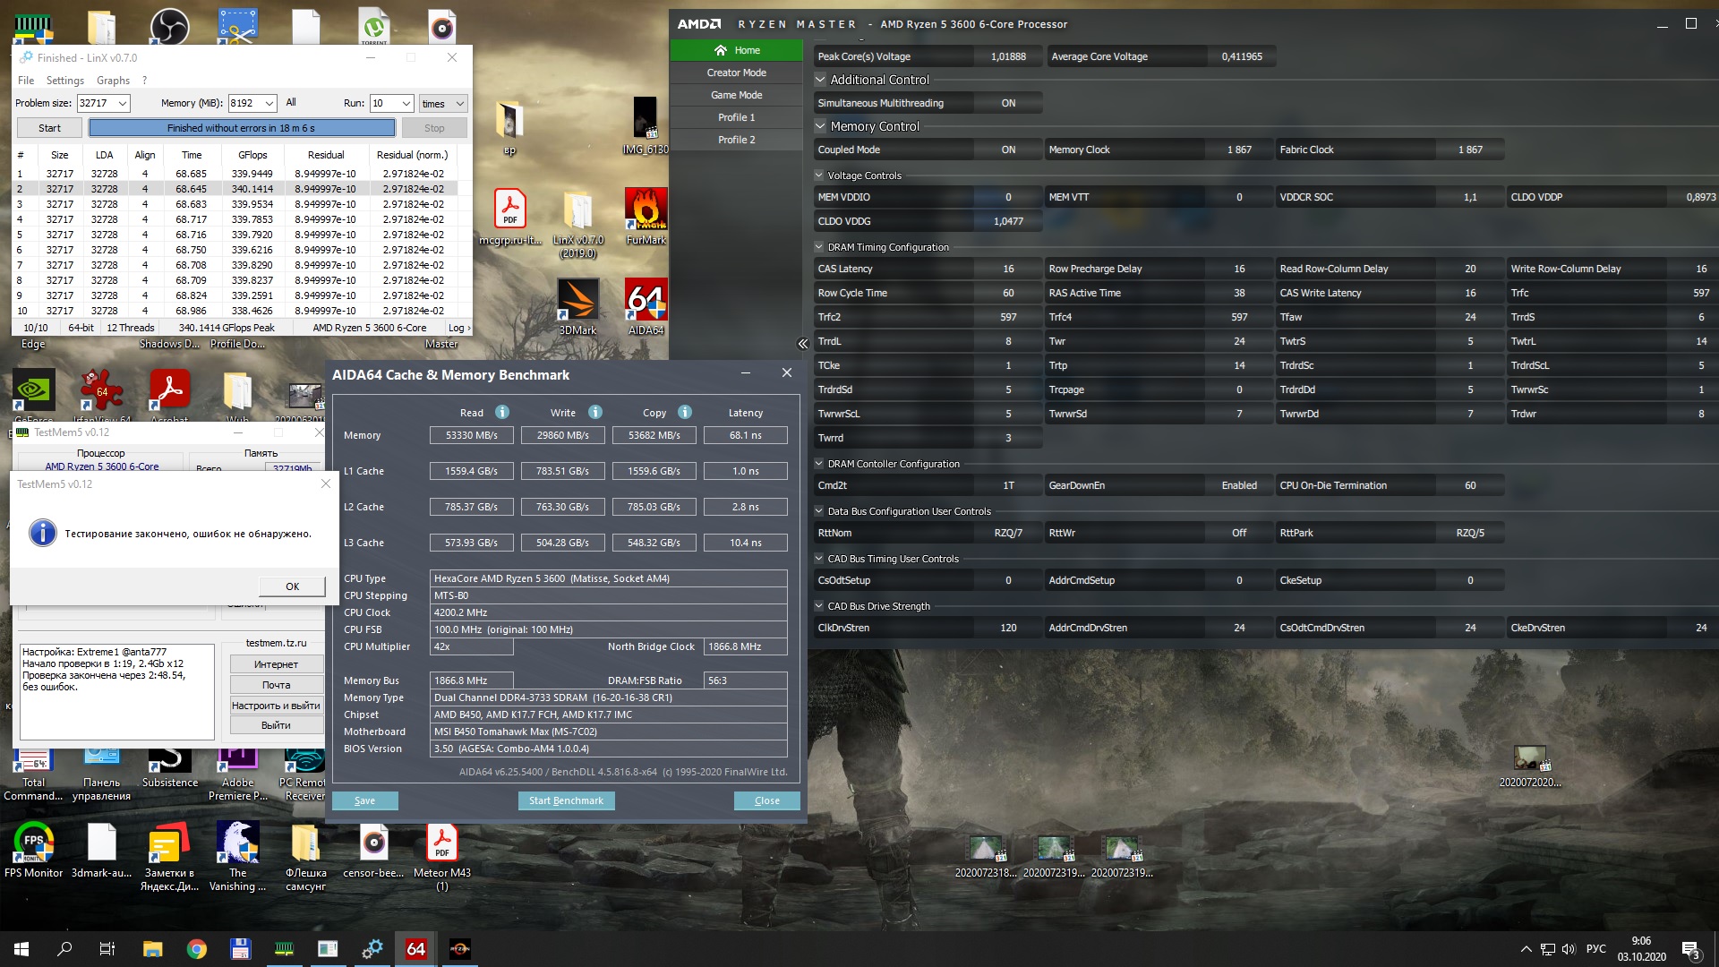Click the LinX finished progress bar
Screen dimensions: 1719x967
[x=241, y=128]
